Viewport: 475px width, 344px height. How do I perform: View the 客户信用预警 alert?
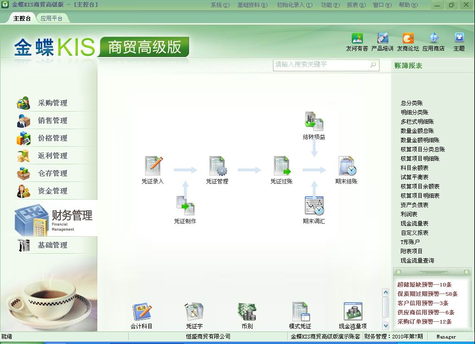(x=423, y=303)
